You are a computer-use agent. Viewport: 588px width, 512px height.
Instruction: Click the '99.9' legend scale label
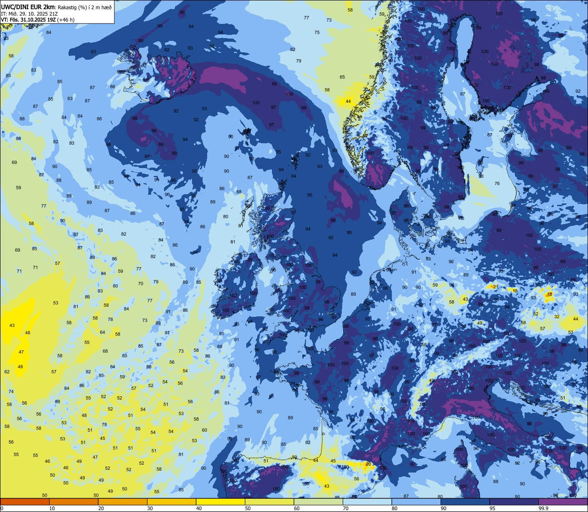pyautogui.click(x=544, y=508)
